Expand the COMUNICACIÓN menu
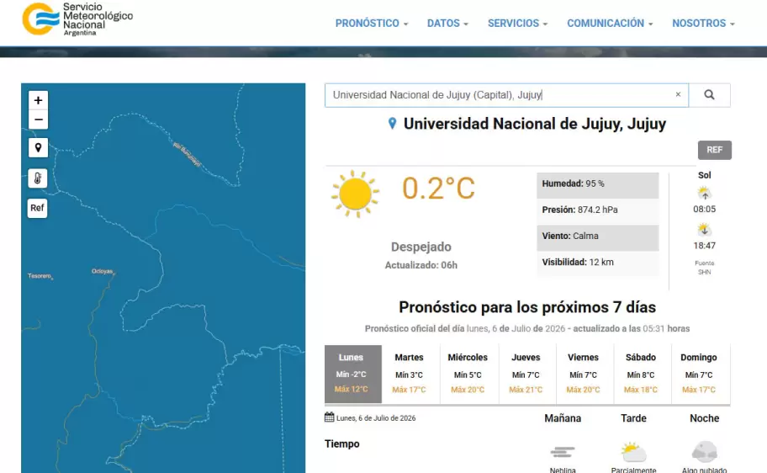 [610, 24]
